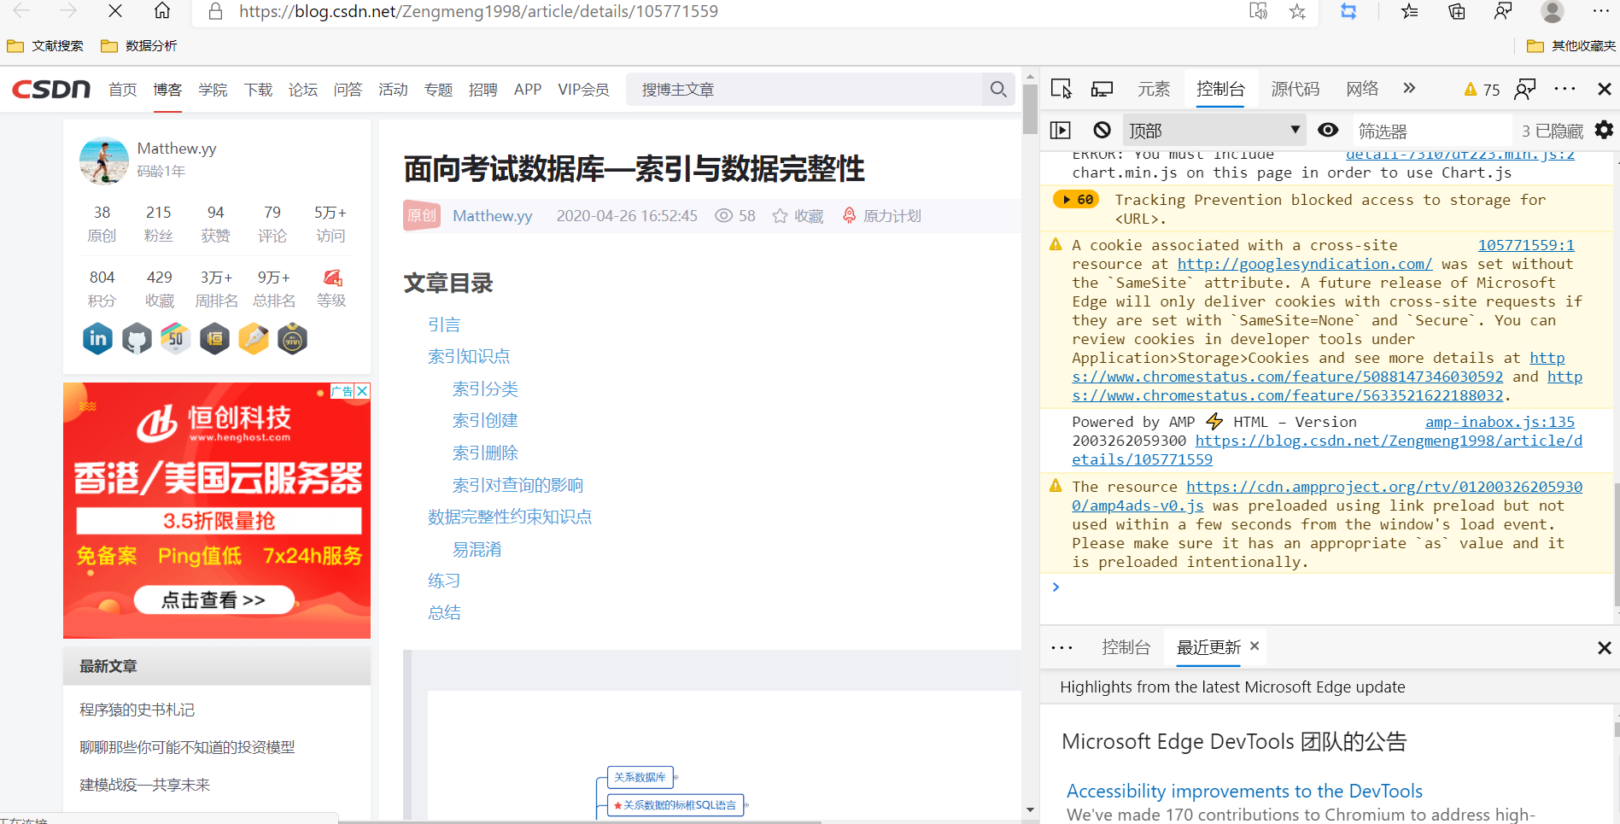Open the DevTools feedback person icon

click(x=1524, y=89)
